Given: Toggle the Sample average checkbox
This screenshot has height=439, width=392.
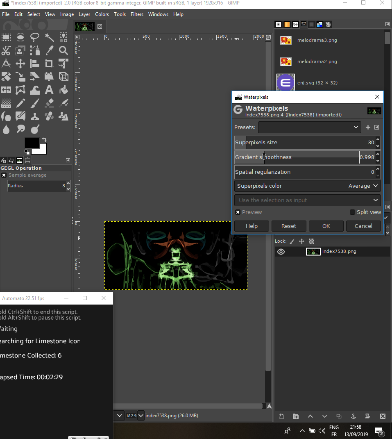Looking at the screenshot, I should [4, 175].
